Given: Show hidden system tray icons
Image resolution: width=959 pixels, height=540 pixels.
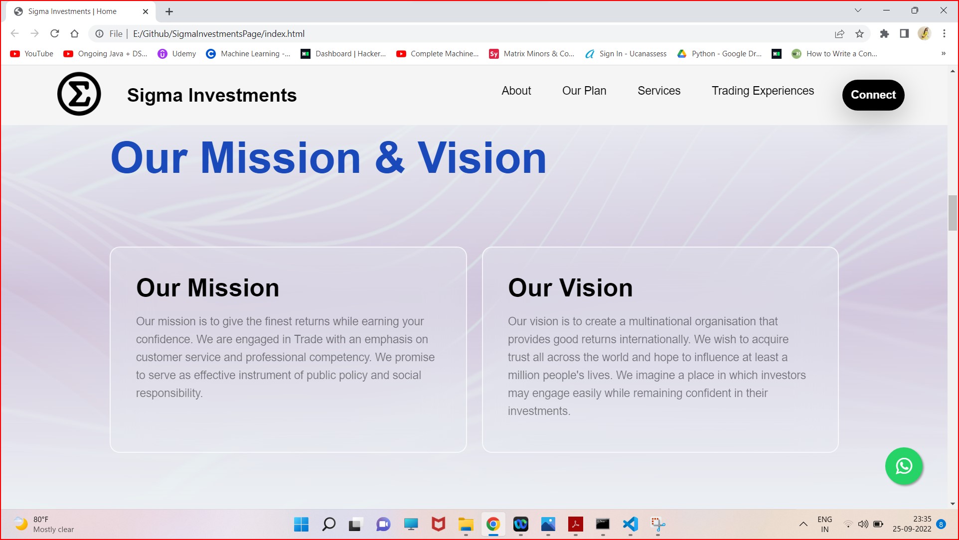Looking at the screenshot, I should [803, 524].
